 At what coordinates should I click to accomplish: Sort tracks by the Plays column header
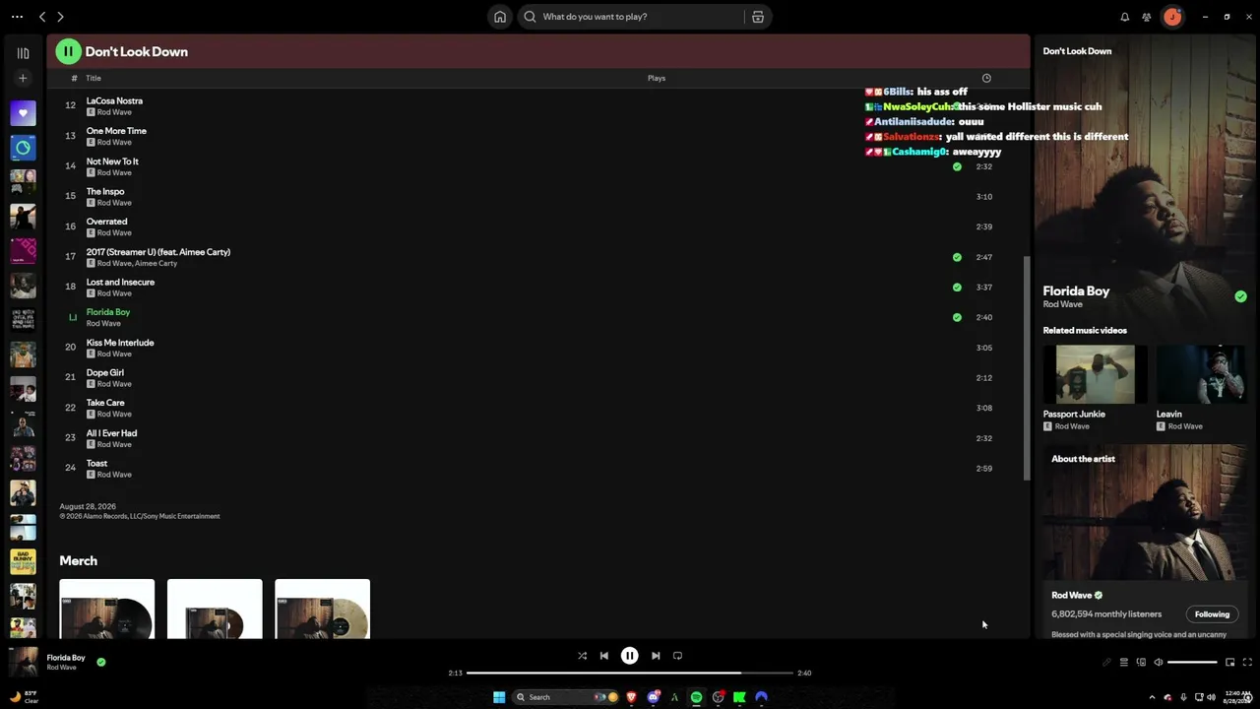(657, 78)
